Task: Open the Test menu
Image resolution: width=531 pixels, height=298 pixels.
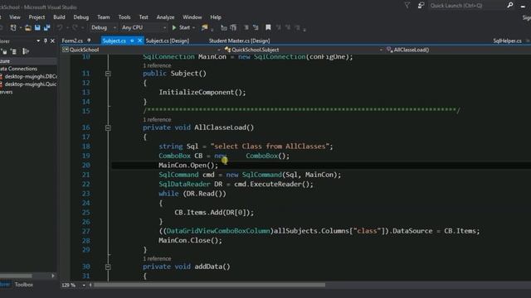Action: tap(144, 17)
